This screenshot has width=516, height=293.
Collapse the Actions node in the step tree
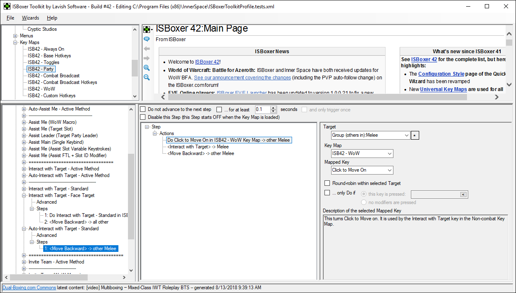(155, 133)
